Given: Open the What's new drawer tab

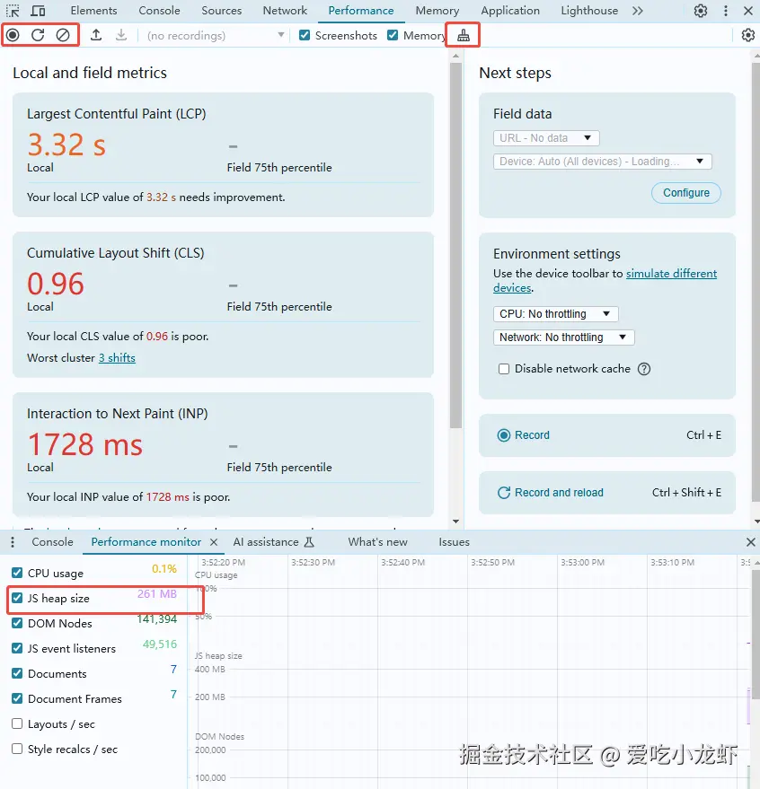Looking at the screenshot, I should [x=377, y=542].
